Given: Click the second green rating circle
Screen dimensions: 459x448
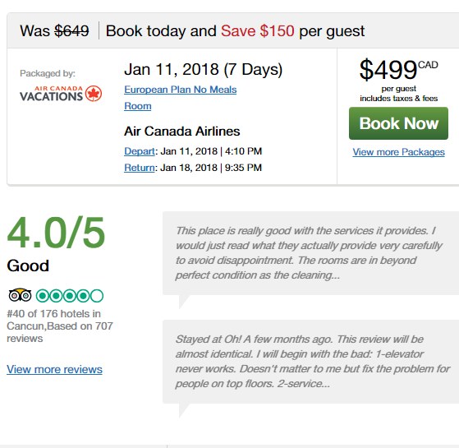Looking at the screenshot, I should click(x=56, y=296).
